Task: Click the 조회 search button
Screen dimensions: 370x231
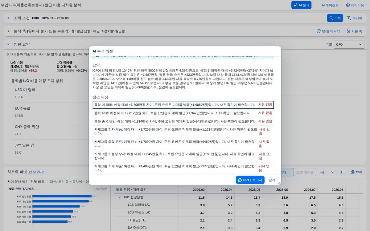Action: point(335,18)
